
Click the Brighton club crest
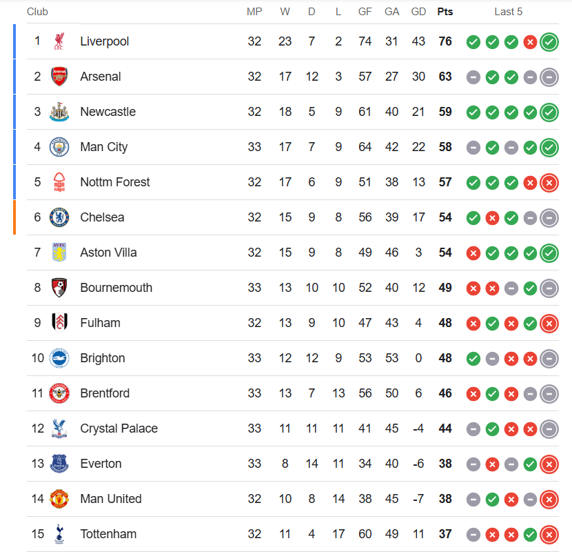pos(59,358)
